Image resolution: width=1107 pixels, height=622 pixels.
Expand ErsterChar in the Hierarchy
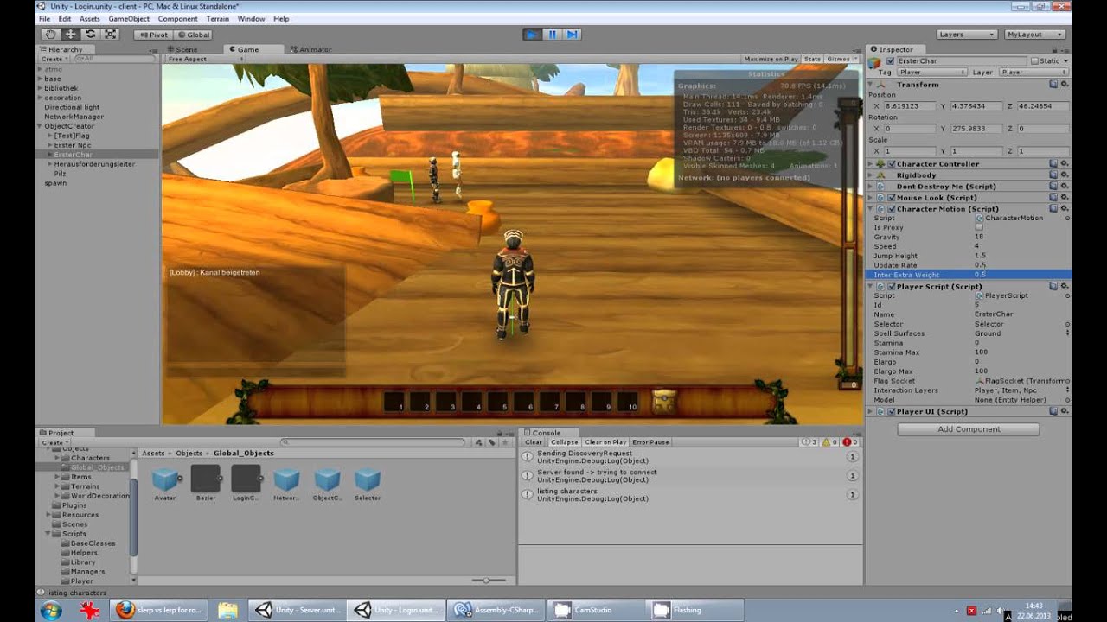click(x=49, y=155)
